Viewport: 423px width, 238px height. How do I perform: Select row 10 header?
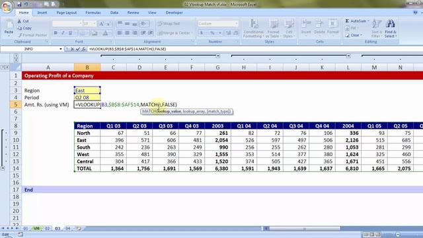(x=16, y=140)
